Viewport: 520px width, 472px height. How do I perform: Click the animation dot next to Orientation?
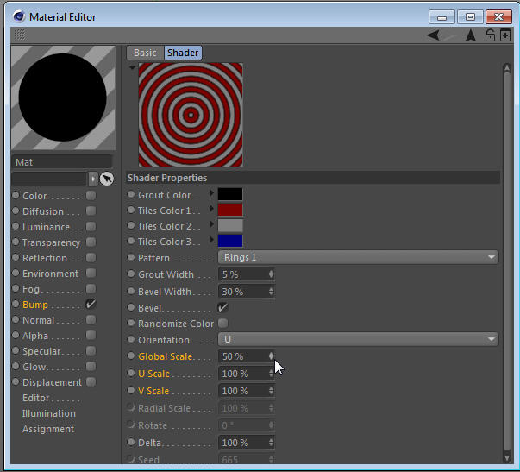131,340
